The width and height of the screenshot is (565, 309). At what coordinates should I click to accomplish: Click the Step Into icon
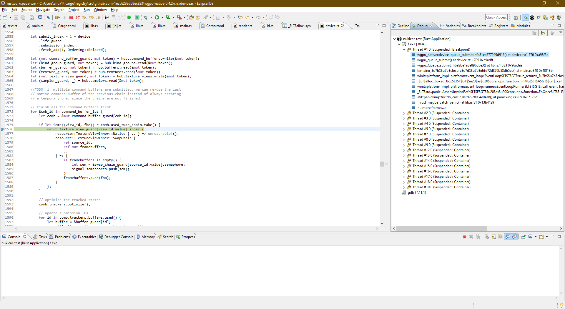84,18
